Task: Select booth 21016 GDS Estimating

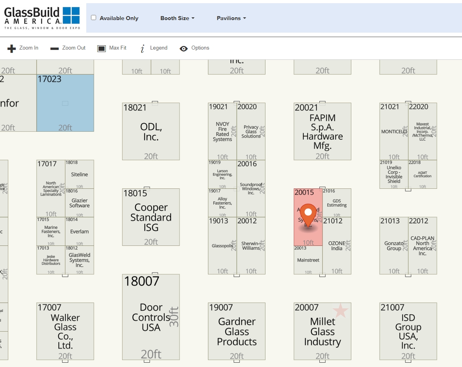Action: pyautogui.click(x=337, y=203)
